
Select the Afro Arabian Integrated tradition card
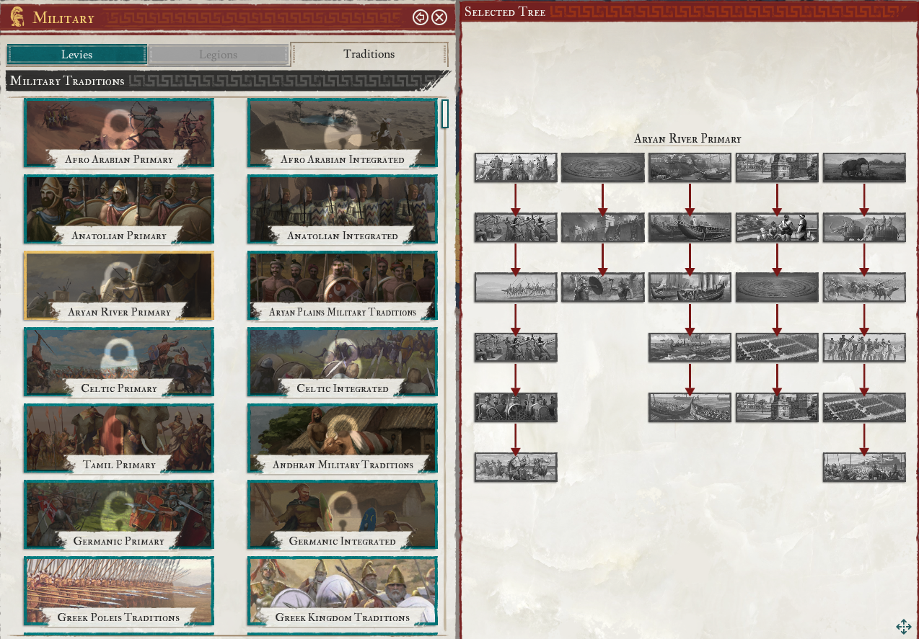click(343, 133)
